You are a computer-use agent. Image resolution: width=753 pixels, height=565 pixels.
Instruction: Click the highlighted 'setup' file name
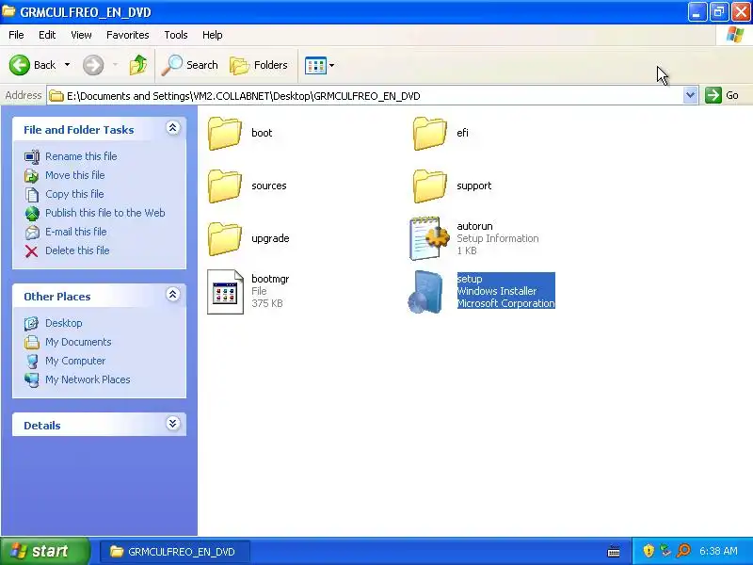click(x=470, y=279)
